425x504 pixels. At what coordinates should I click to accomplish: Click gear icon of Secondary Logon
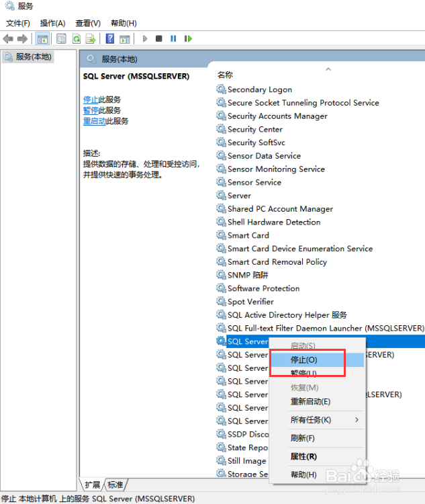pyautogui.click(x=221, y=89)
